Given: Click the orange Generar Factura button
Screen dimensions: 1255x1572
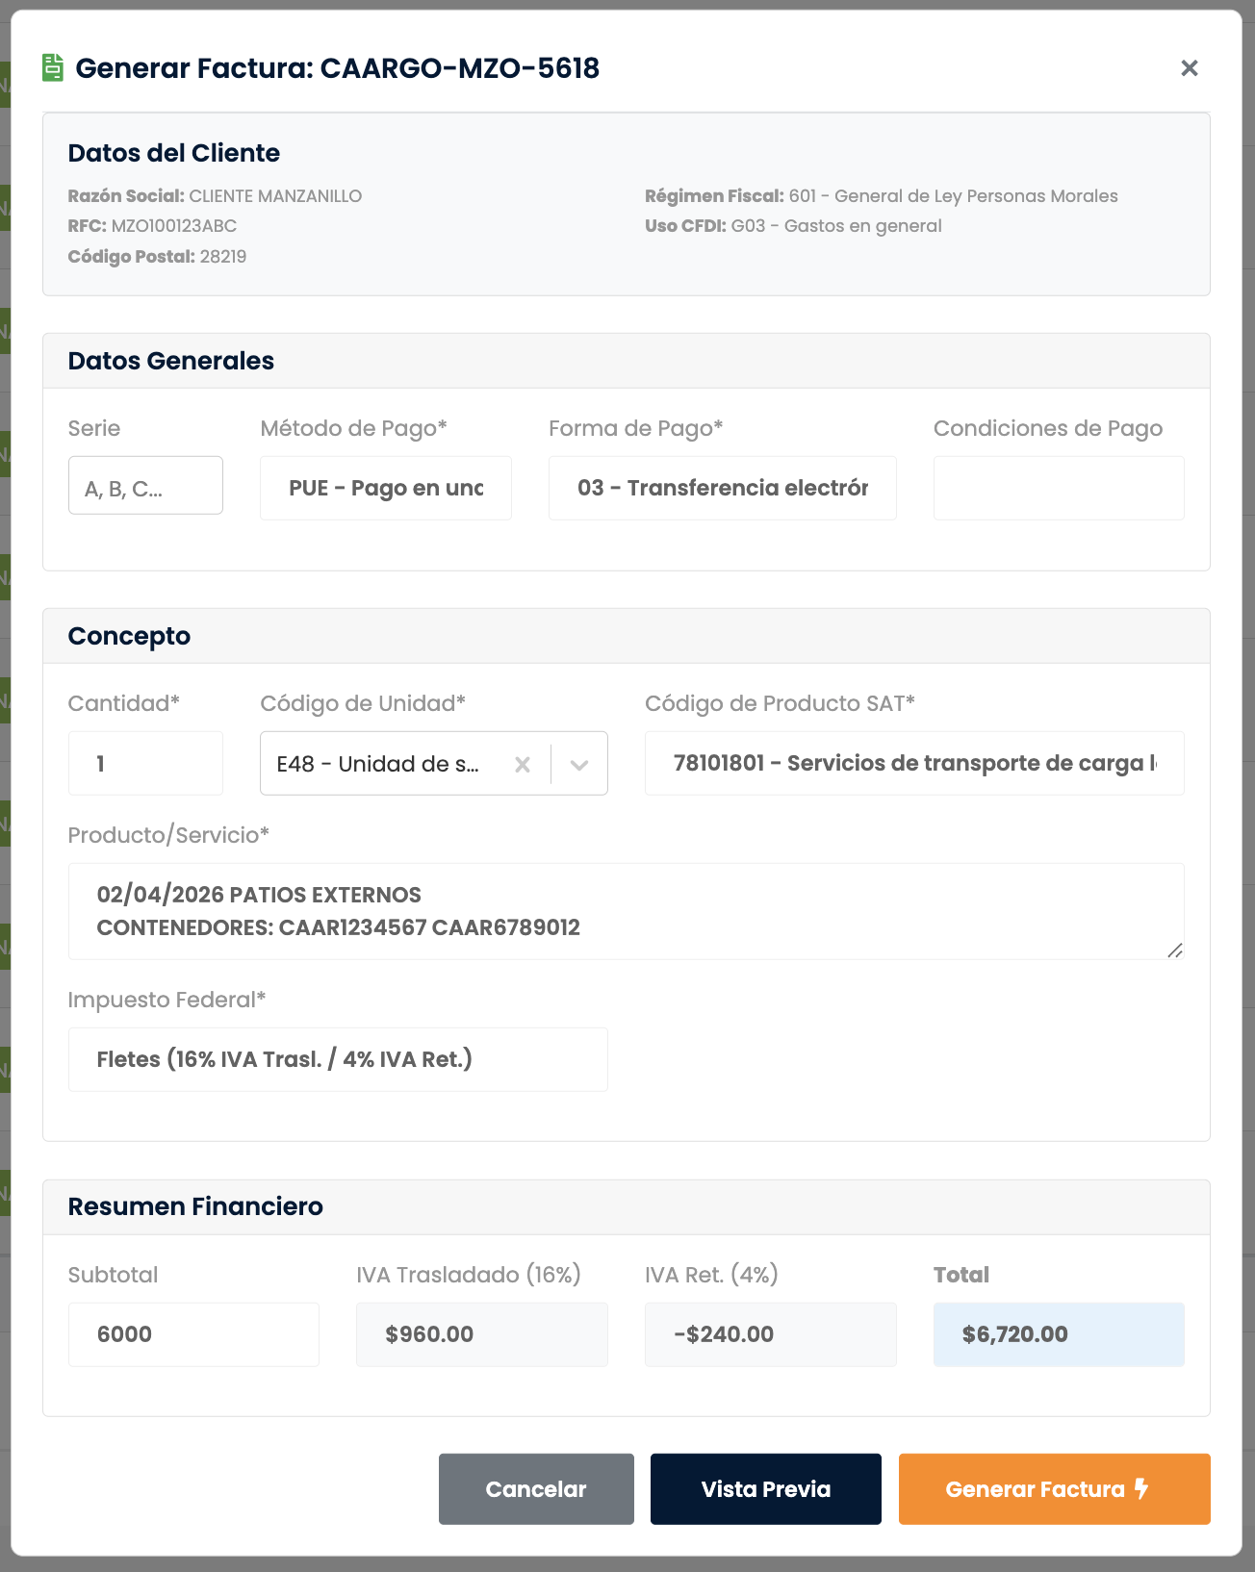Looking at the screenshot, I should click(1054, 1489).
